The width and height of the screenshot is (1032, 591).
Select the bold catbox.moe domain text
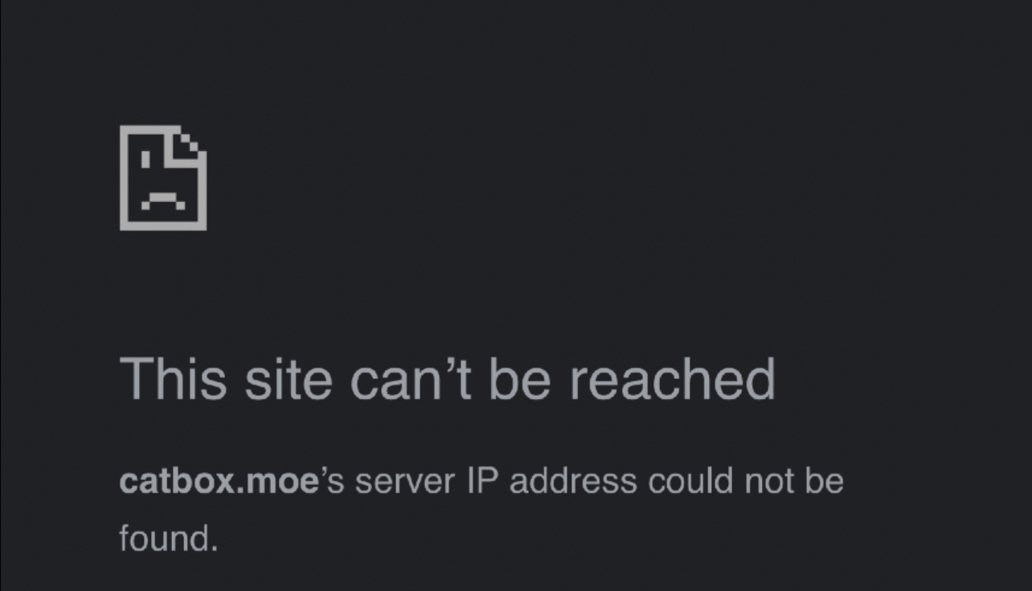click(x=219, y=481)
